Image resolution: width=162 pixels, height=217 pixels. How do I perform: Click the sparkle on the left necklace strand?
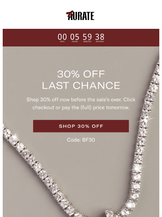(x=15, y=137)
